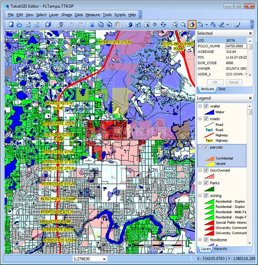Click the Open folder toolbar icon
This screenshot has width=258, height=265.
pos(19,25)
